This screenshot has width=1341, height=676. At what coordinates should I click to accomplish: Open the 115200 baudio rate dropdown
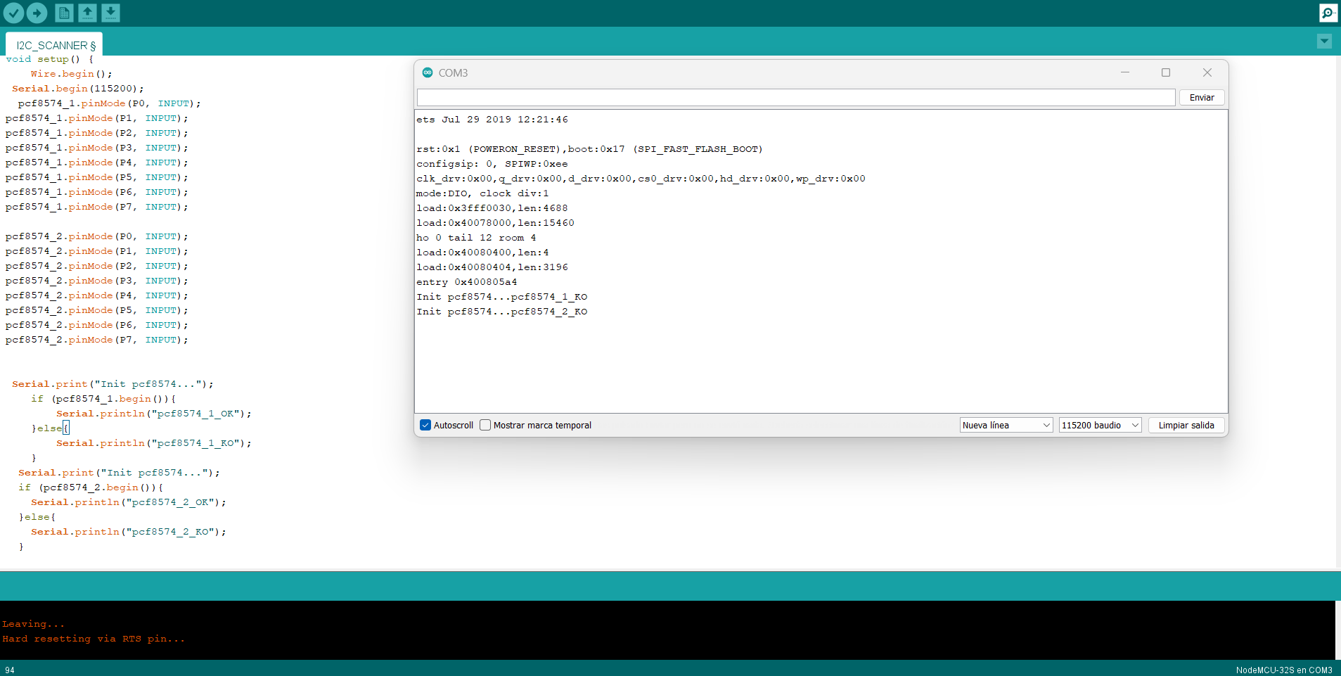tap(1099, 425)
